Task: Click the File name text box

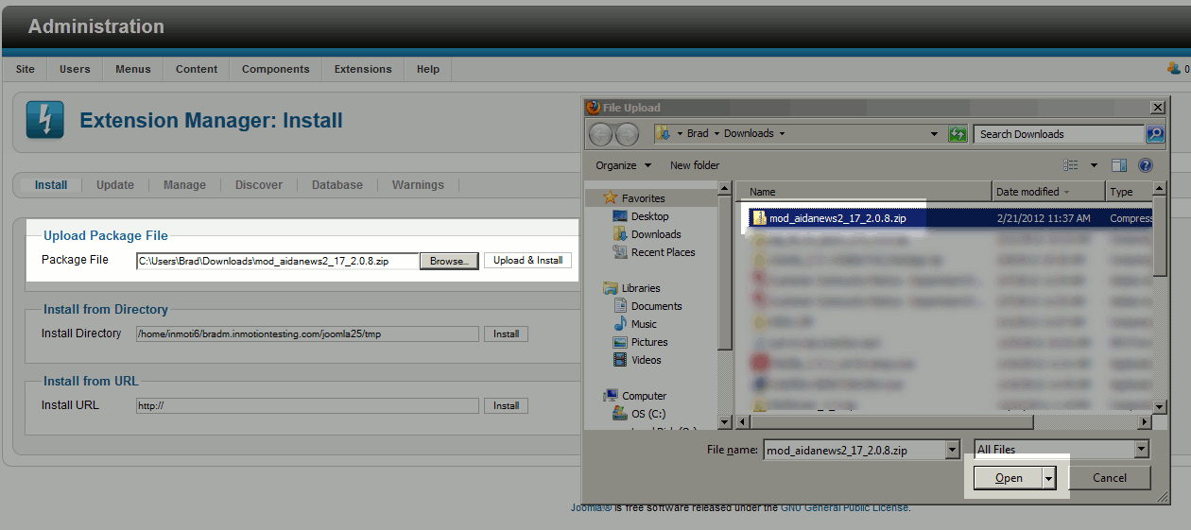Action: pyautogui.click(x=854, y=451)
